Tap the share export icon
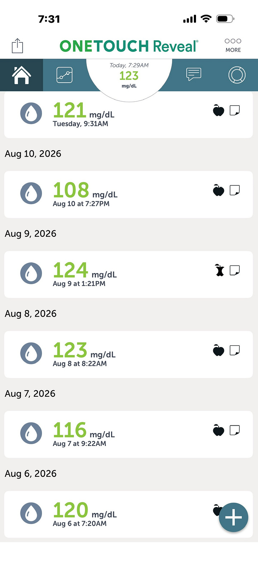This screenshot has width=258, height=562. click(x=17, y=46)
